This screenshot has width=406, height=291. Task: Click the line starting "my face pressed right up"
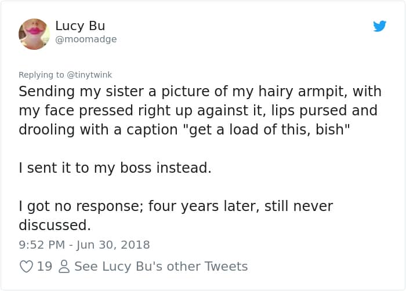[x=198, y=110]
